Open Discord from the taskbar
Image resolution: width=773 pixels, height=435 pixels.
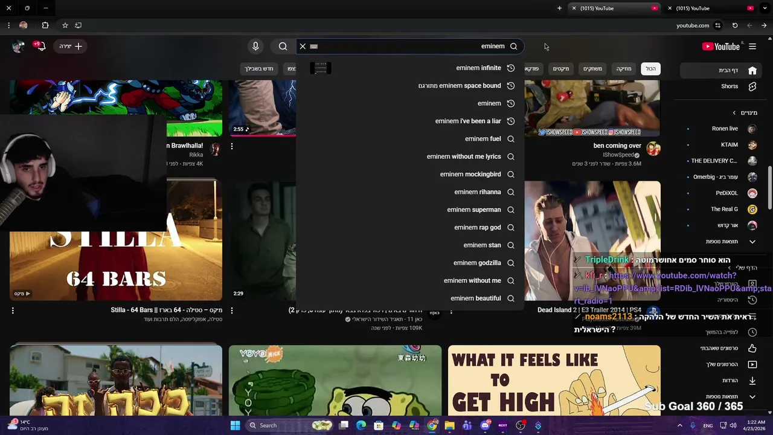[x=485, y=425]
